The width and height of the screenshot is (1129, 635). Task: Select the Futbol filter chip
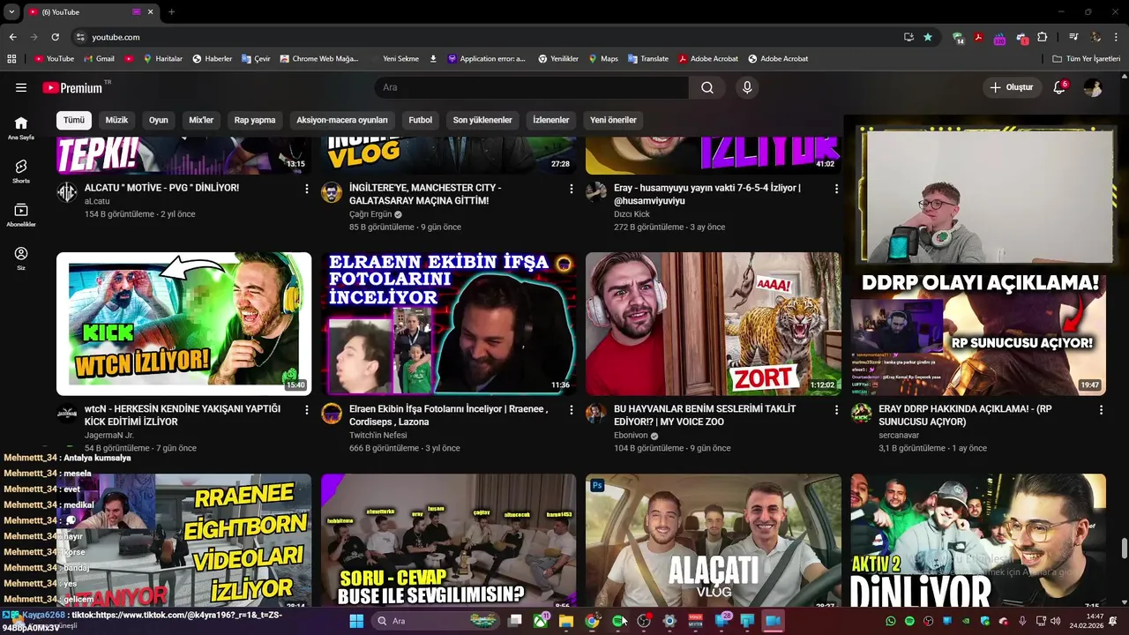pyautogui.click(x=421, y=120)
